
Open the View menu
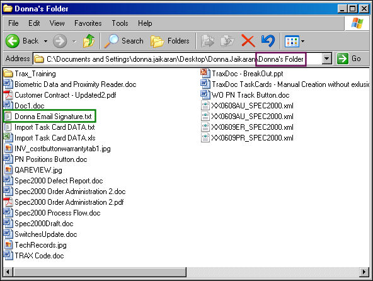tap(57, 23)
